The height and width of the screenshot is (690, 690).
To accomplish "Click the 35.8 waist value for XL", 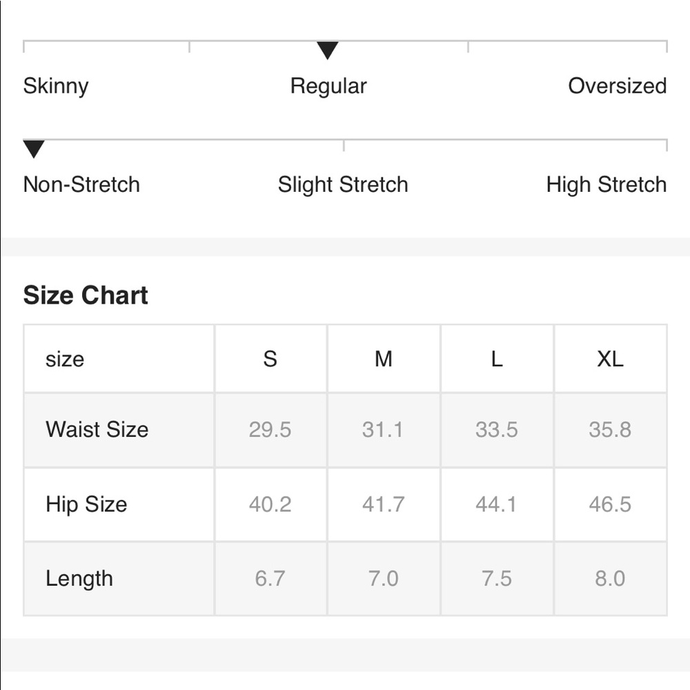I will point(610,430).
